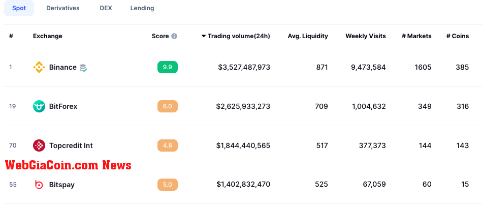Sort by Weekly Visits header
482x205 pixels.
(366, 36)
